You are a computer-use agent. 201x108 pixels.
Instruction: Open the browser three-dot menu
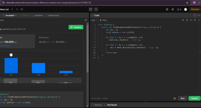[x=199, y=2]
